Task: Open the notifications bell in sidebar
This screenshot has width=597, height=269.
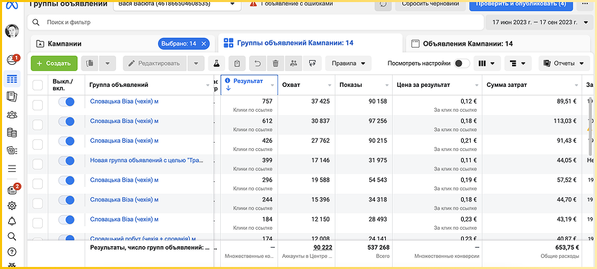Action: [x=12, y=221]
